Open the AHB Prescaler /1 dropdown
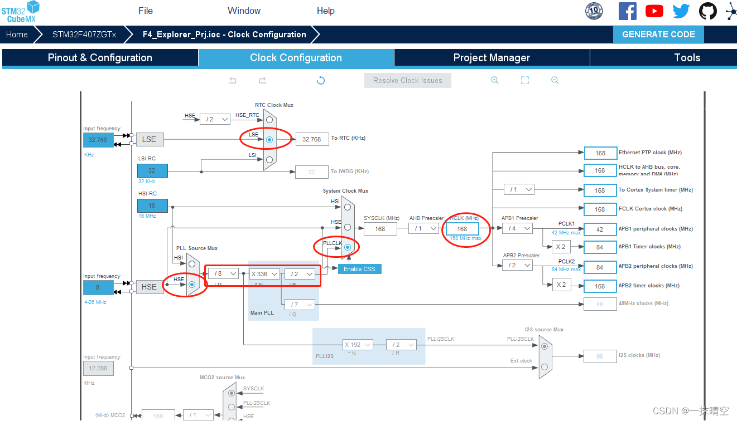 423,228
